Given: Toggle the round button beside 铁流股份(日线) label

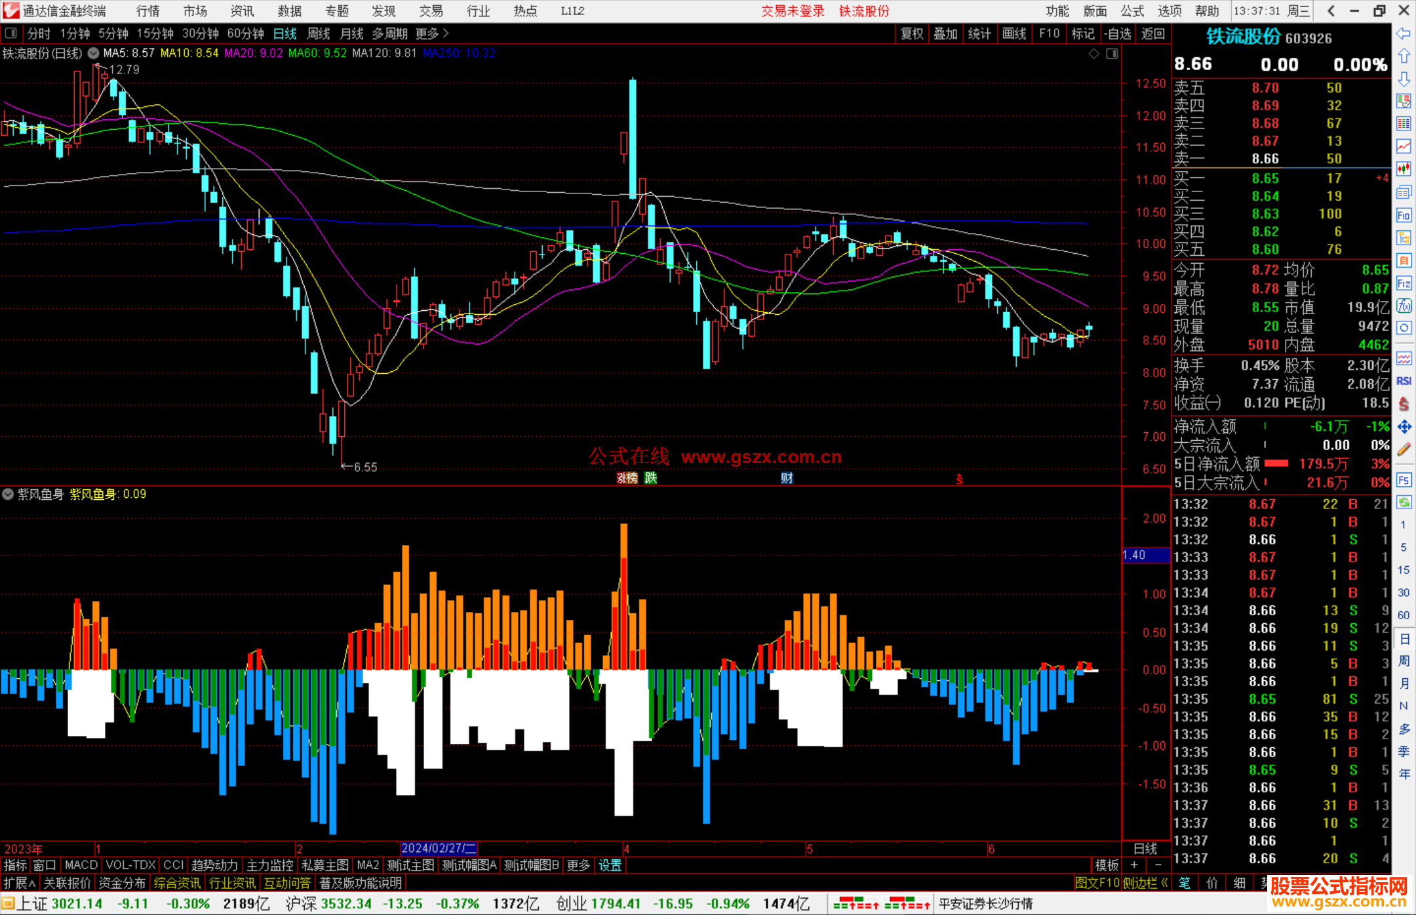Looking at the screenshot, I should click(x=94, y=53).
